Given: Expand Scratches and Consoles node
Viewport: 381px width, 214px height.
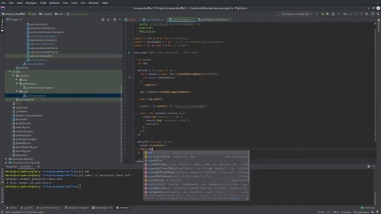Looking at the screenshot, I should [x=6, y=163].
